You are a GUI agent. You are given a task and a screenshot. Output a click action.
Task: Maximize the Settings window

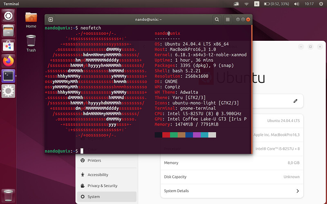(x=310, y=47)
